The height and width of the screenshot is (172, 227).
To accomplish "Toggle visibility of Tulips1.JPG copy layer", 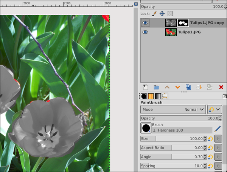I will (145, 23).
